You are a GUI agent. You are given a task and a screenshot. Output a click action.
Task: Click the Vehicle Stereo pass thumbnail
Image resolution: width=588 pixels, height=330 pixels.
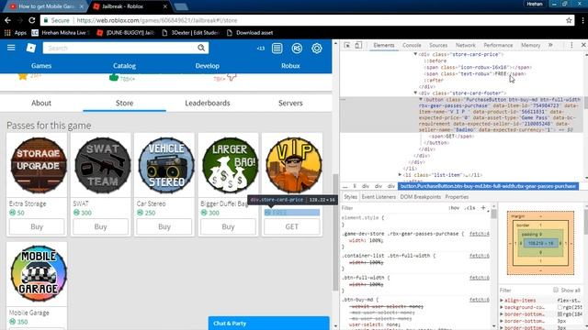point(165,165)
